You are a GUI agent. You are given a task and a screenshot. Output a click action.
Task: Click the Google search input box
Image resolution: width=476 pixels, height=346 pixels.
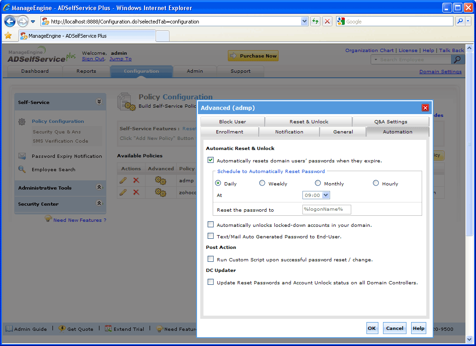click(x=395, y=21)
